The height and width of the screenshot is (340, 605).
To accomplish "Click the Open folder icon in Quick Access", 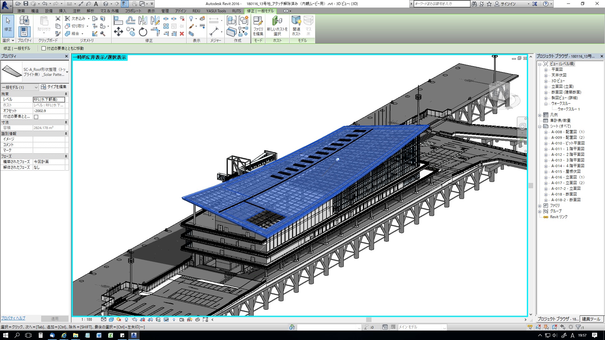I will pos(18,4).
